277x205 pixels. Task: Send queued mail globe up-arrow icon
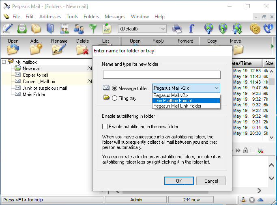point(208,28)
